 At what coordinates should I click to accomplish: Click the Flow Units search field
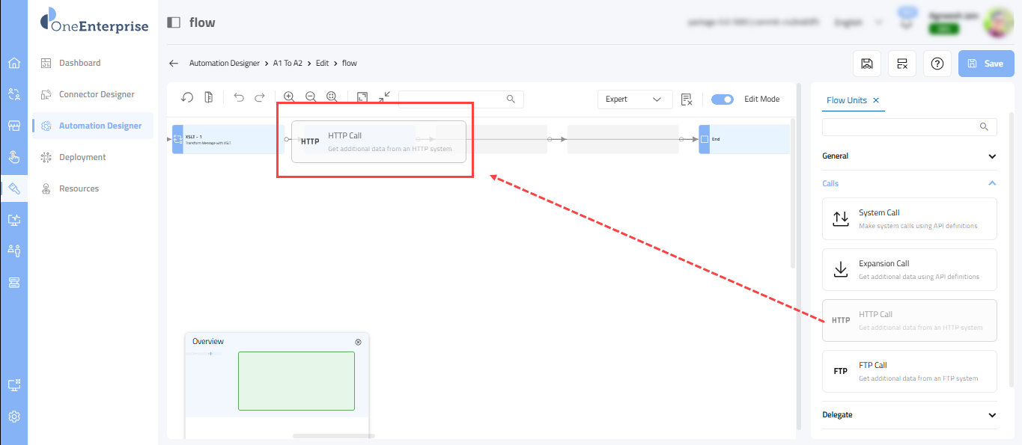[902, 127]
